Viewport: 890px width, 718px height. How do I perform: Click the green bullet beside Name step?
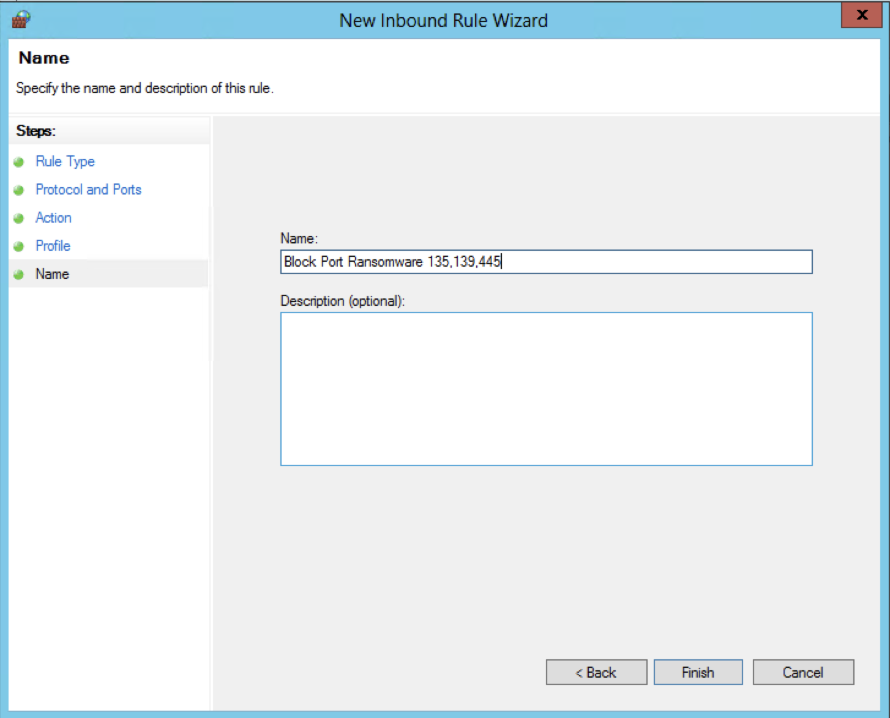[x=19, y=275]
